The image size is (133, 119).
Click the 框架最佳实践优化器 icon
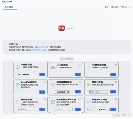[x=53, y=102]
